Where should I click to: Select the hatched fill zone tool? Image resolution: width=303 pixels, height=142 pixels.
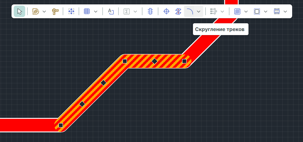pos(237,11)
